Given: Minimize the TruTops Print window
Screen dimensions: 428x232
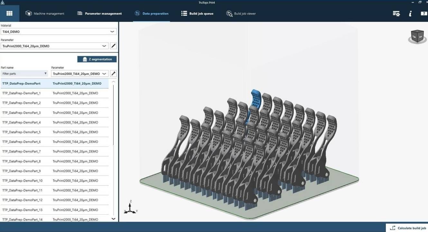Looking at the screenshot, I should point(413,2).
